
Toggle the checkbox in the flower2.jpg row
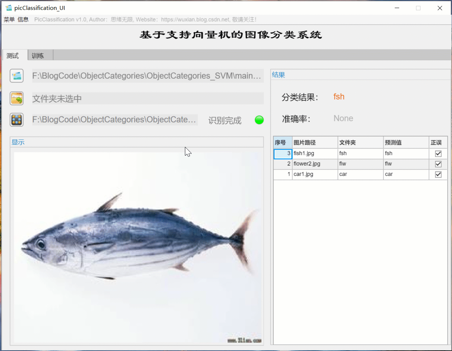tap(438, 164)
